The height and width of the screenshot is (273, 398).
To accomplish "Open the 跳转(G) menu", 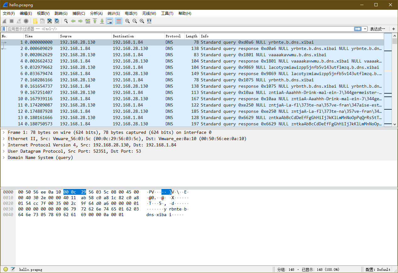I will click(61, 14).
